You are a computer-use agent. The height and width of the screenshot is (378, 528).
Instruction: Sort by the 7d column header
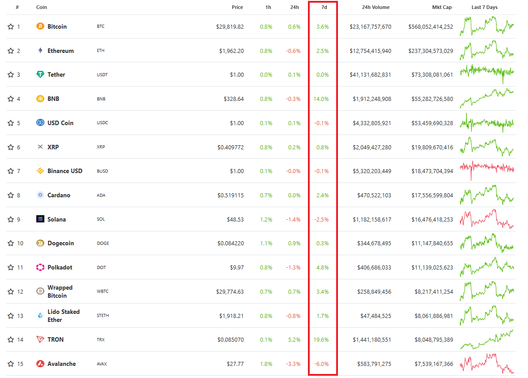coord(324,7)
